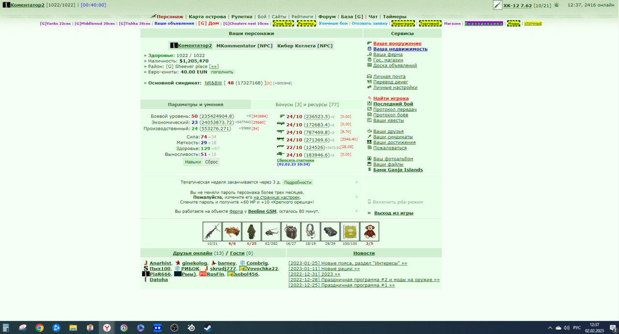Open Личная почта

pos(389,76)
